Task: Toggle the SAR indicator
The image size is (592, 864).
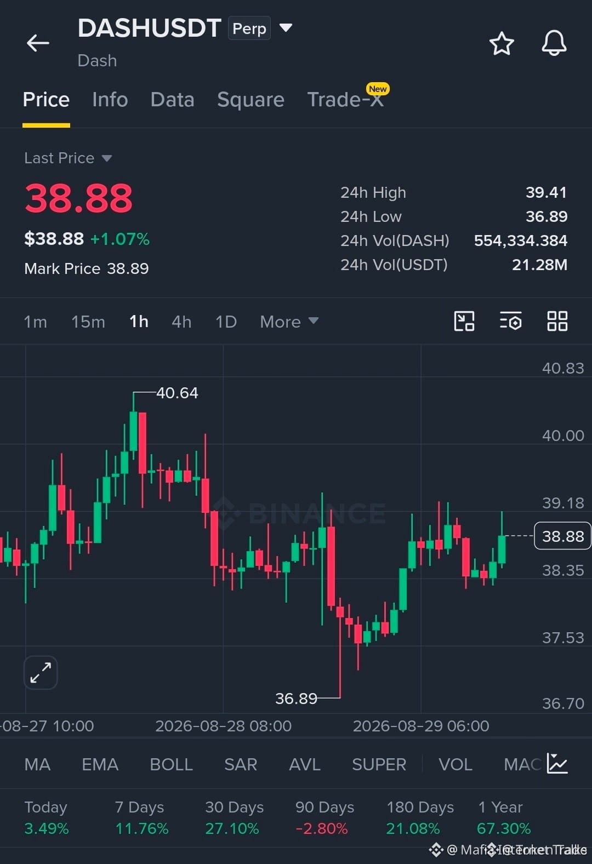Action: [241, 764]
